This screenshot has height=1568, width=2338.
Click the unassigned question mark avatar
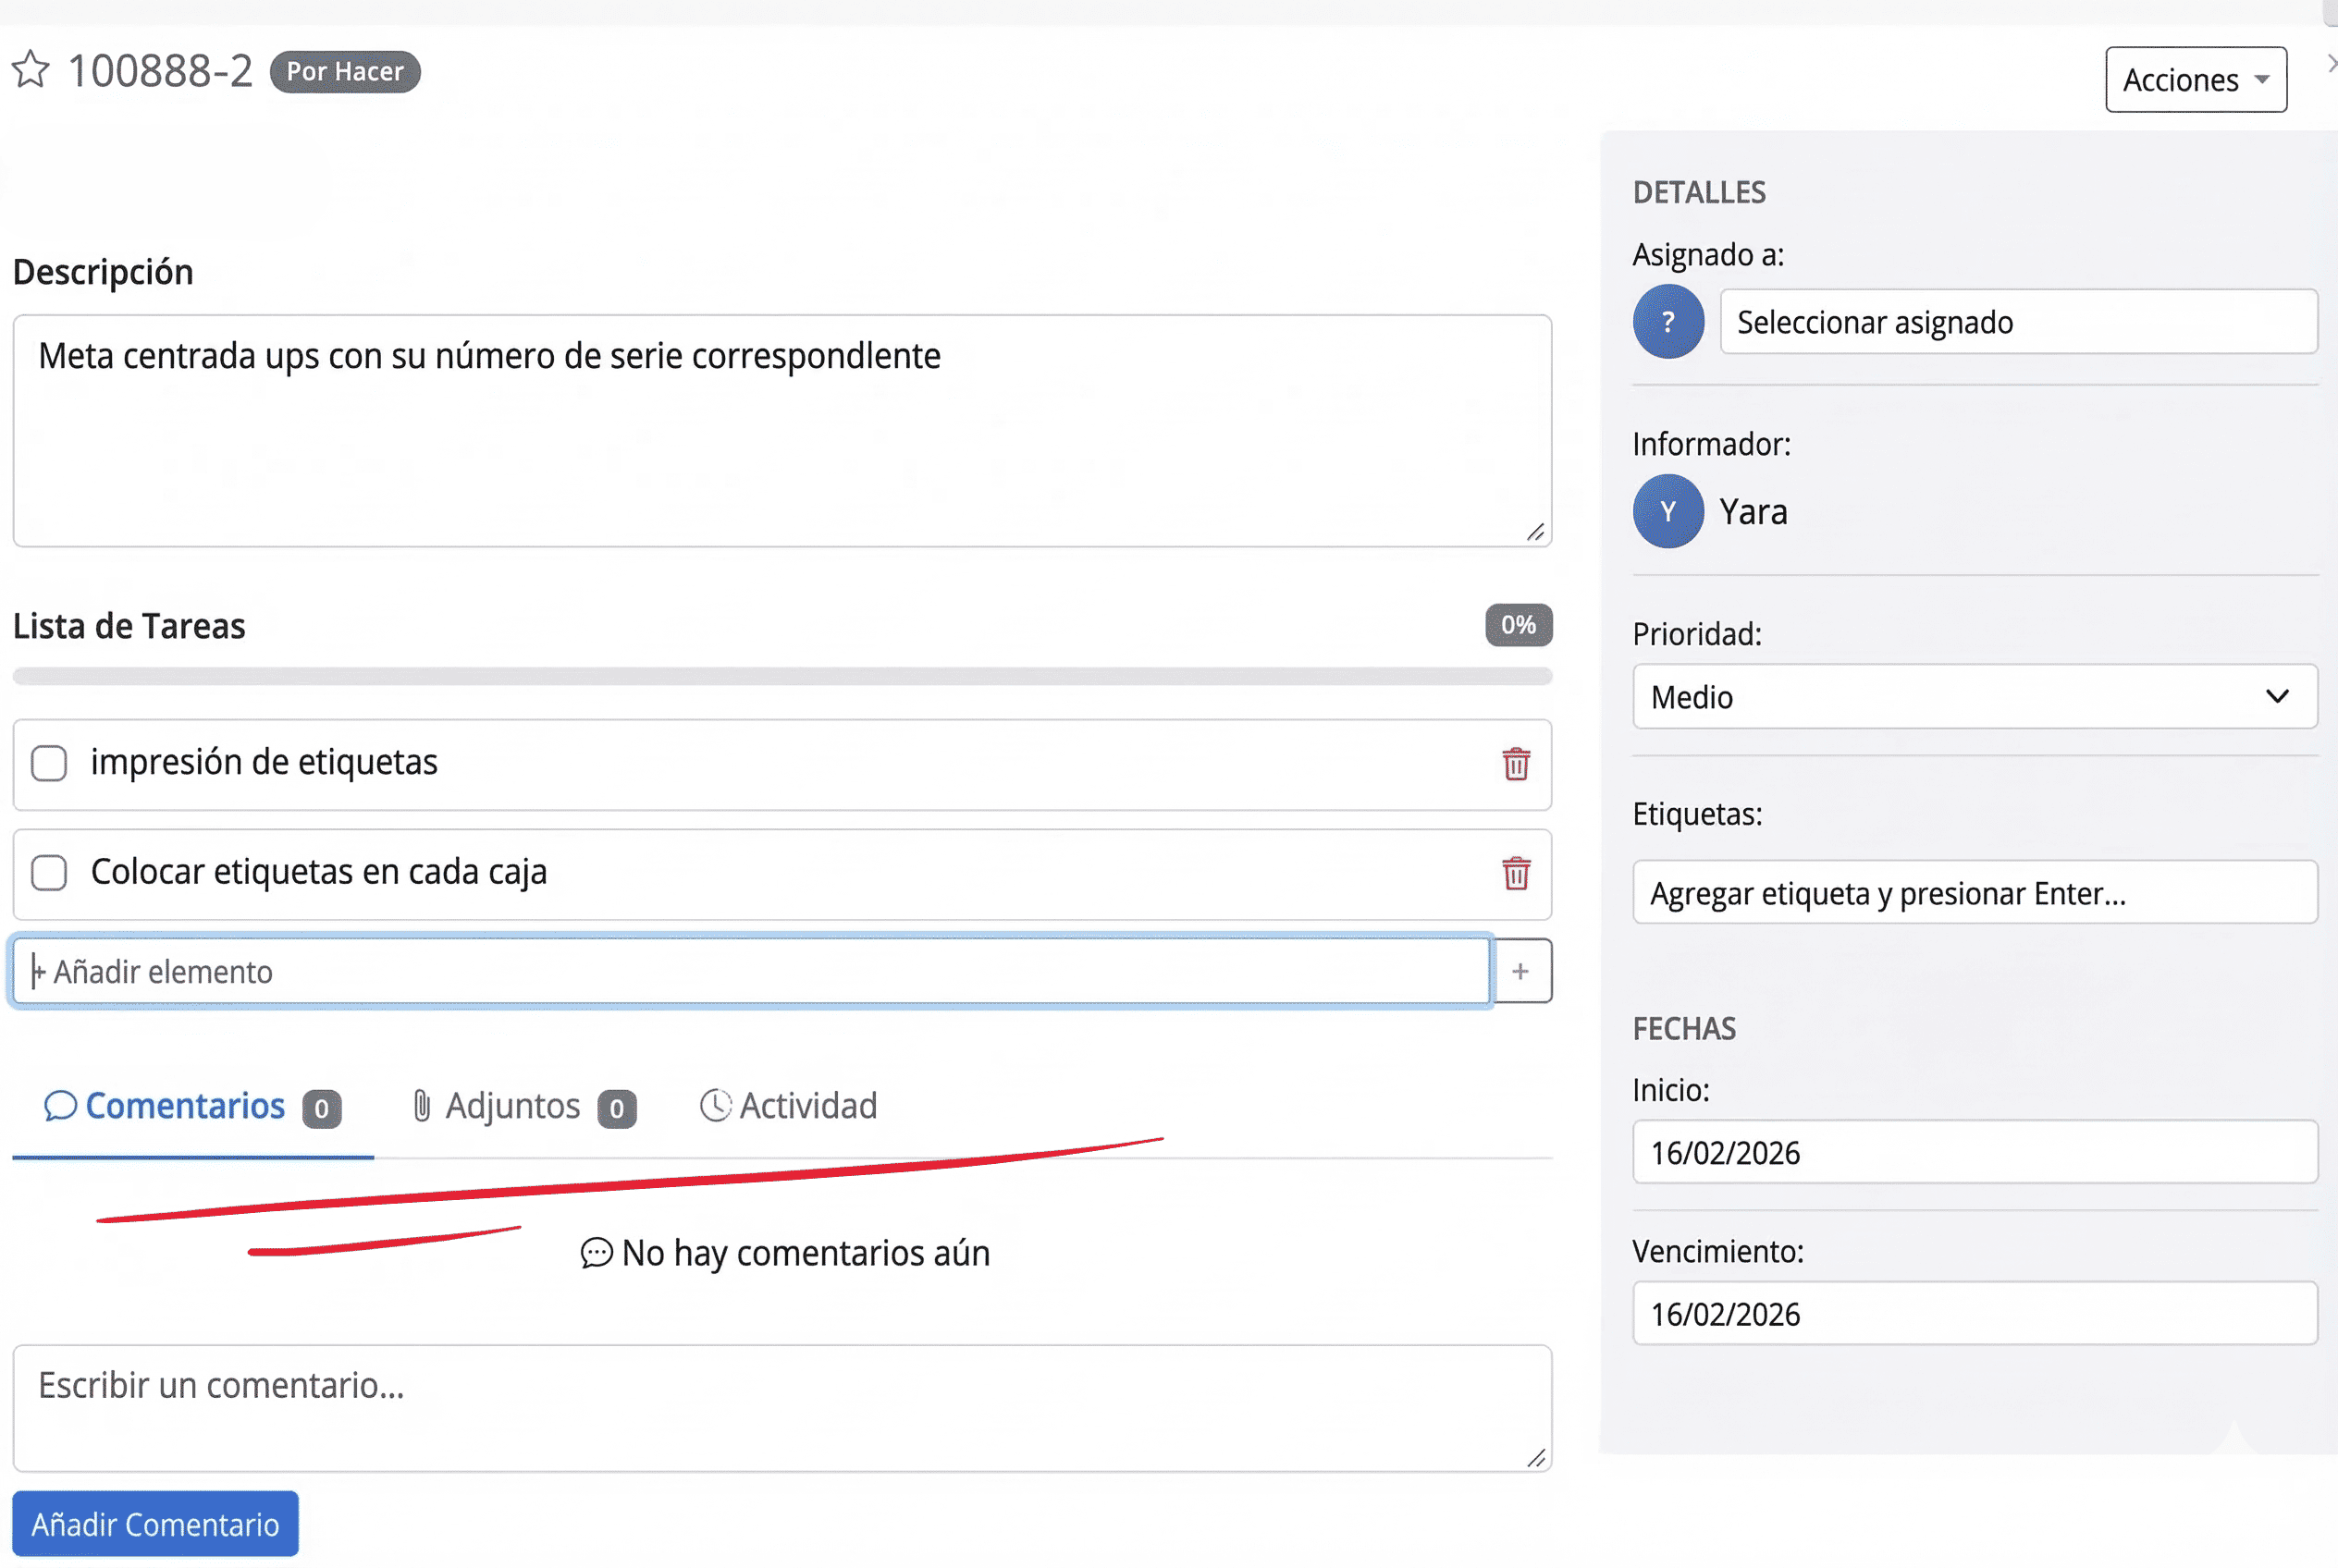point(1667,322)
